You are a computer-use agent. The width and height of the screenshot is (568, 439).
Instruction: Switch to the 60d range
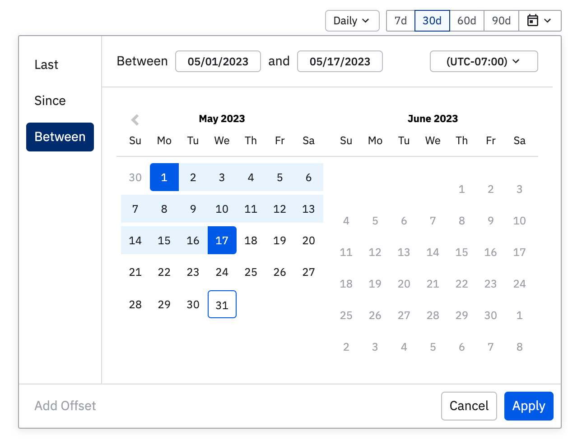(x=467, y=21)
